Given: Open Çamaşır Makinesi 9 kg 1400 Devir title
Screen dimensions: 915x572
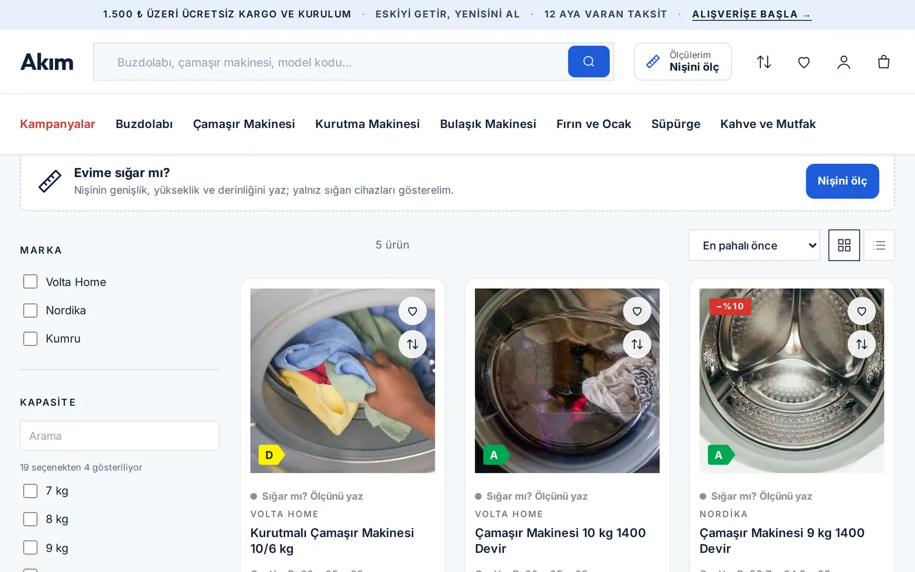Looking at the screenshot, I should point(782,541).
